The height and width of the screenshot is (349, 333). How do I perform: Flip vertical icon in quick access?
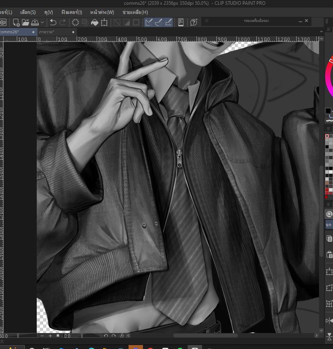[x=329, y=336]
